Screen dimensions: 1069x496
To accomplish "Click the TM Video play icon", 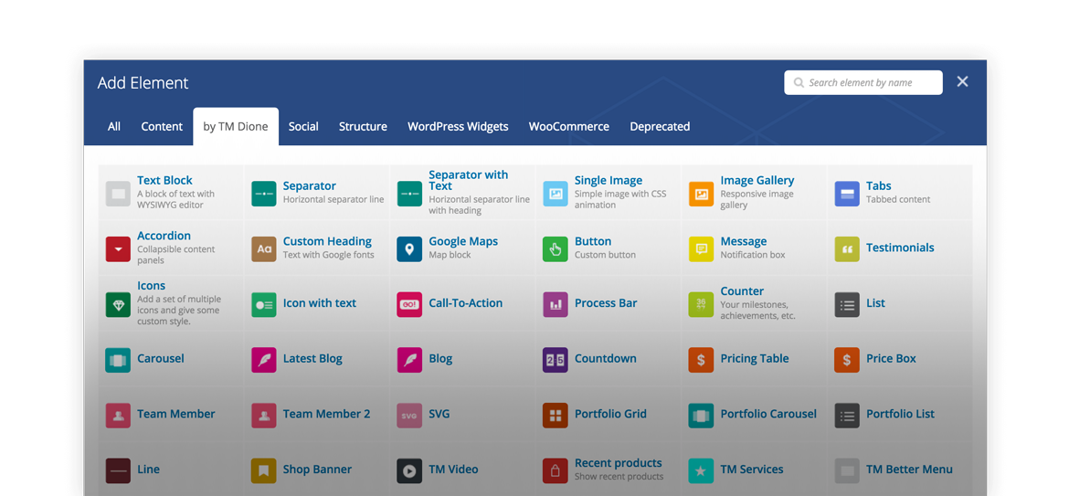I will [409, 470].
